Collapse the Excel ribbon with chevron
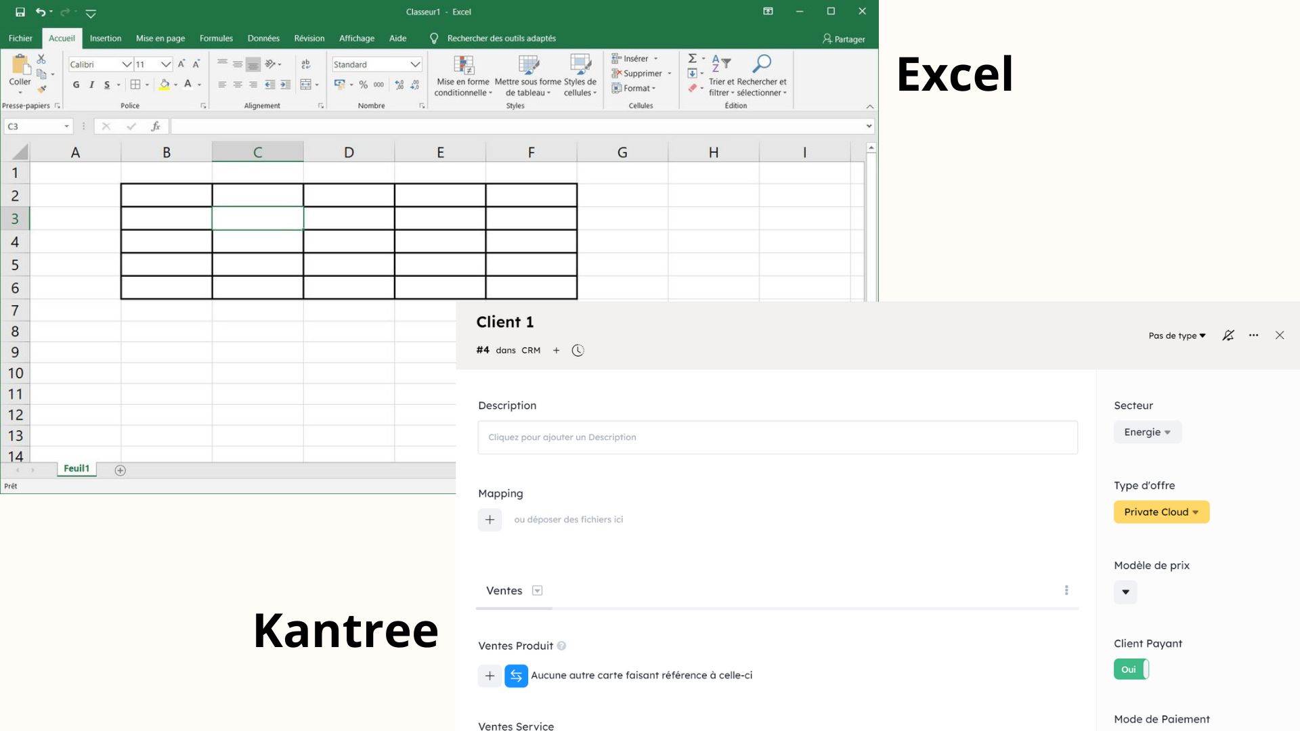Screen dimensions: 1300x731 (x=870, y=106)
